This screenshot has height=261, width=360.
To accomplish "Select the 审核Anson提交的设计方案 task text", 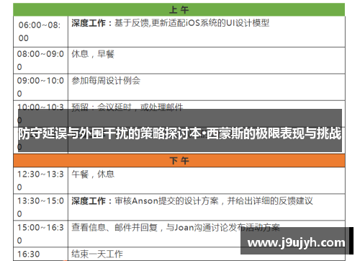I will [x=166, y=201].
